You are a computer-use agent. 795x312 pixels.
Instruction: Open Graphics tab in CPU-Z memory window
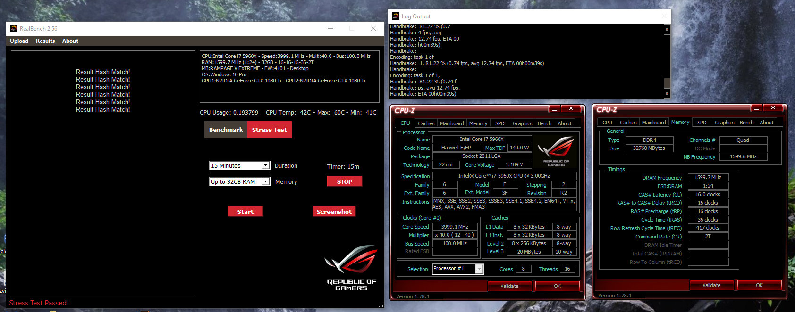coord(725,123)
